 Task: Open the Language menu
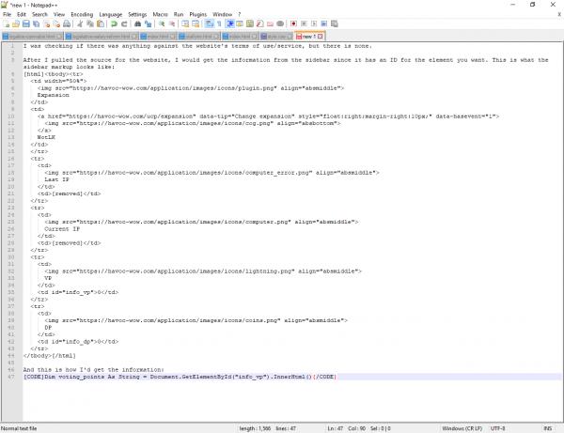pos(110,14)
